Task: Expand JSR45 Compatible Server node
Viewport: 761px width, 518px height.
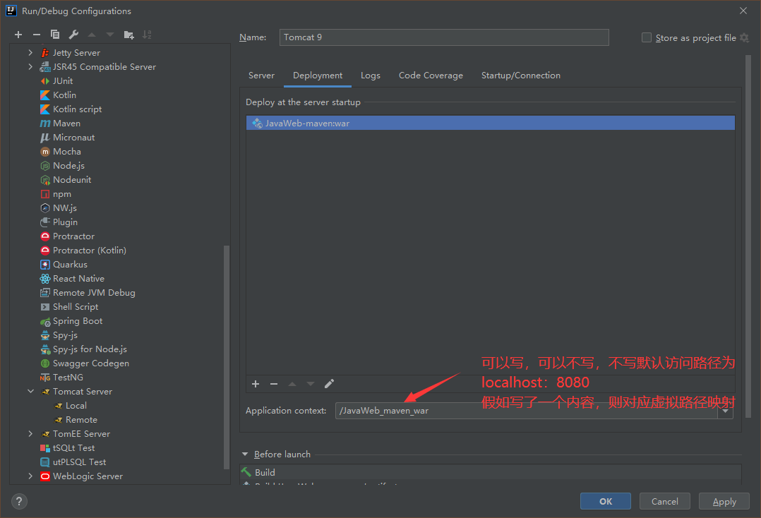Action: click(x=30, y=66)
